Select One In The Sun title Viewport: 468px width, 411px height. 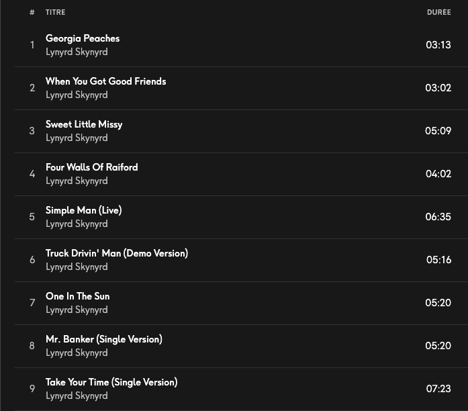(x=77, y=296)
